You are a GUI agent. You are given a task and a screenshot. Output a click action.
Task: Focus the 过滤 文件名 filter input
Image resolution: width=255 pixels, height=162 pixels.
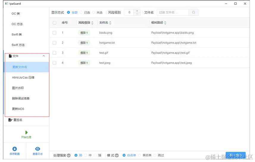pos(173,13)
